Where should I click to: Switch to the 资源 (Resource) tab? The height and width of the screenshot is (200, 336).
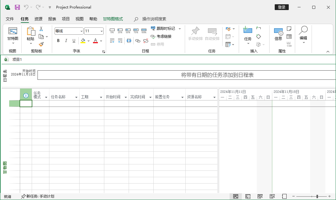pyautogui.click(x=38, y=19)
